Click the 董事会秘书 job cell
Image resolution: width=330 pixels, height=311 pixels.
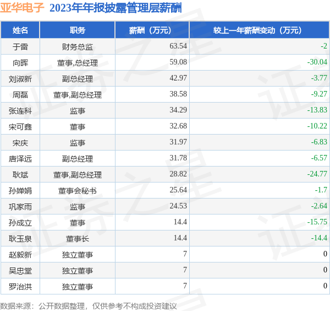(x=78, y=191)
